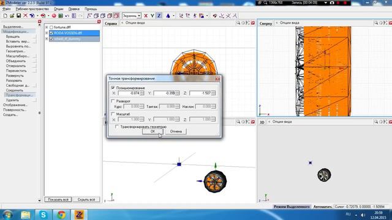
Task: Expand the Отображение command group
Action: (15, 105)
